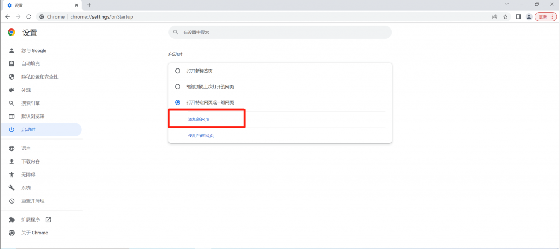Click the search magnifier in settings search box

point(176,32)
